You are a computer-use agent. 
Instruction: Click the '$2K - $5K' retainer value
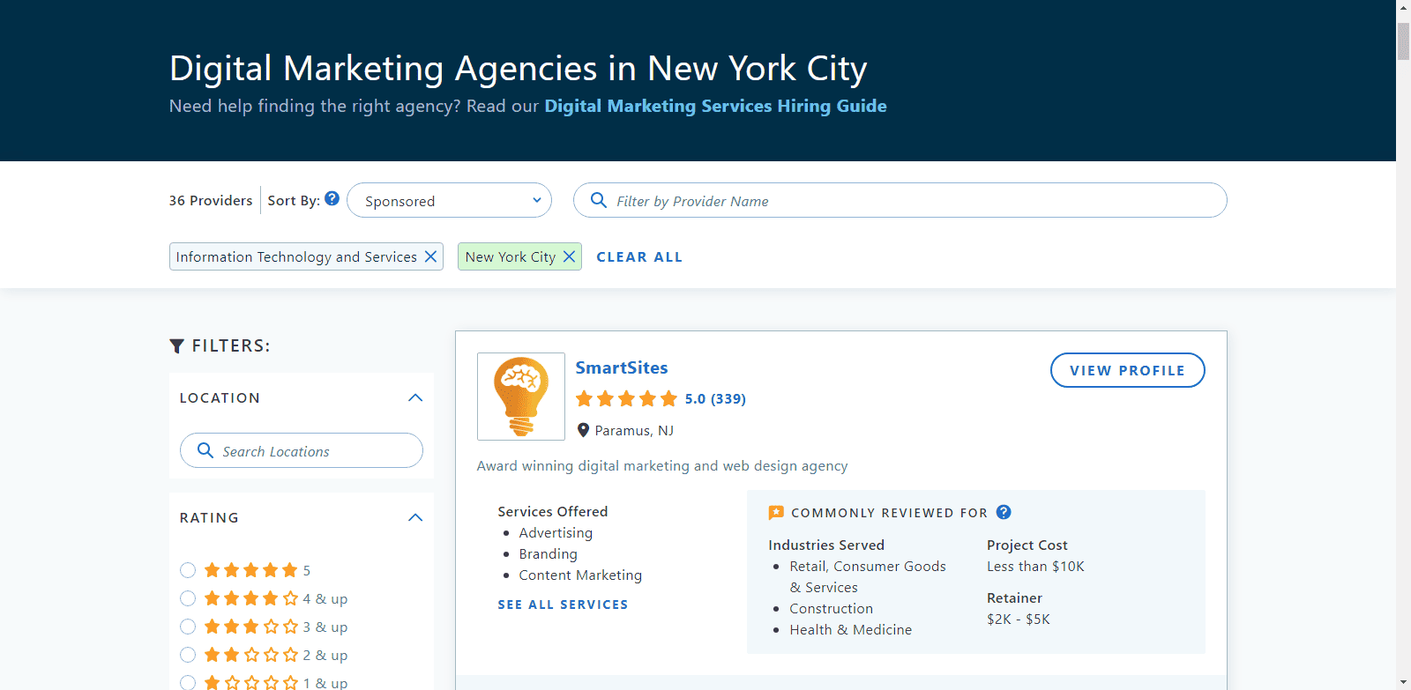1019,619
